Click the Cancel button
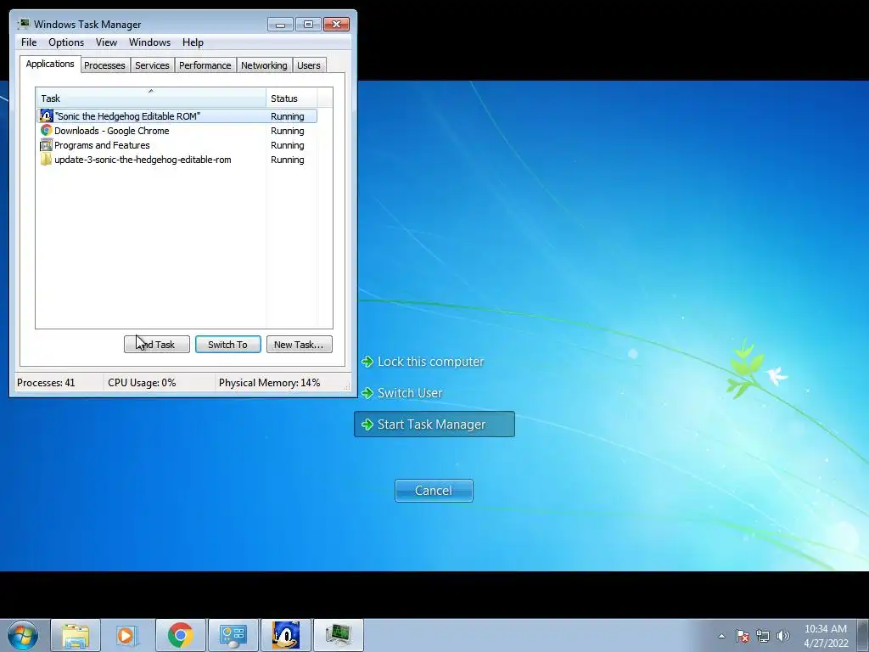 [434, 491]
